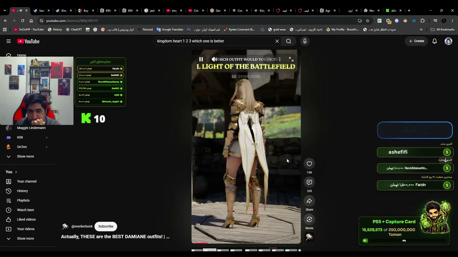Open the Chrome media controls
The image size is (458, 257).
tap(435, 21)
